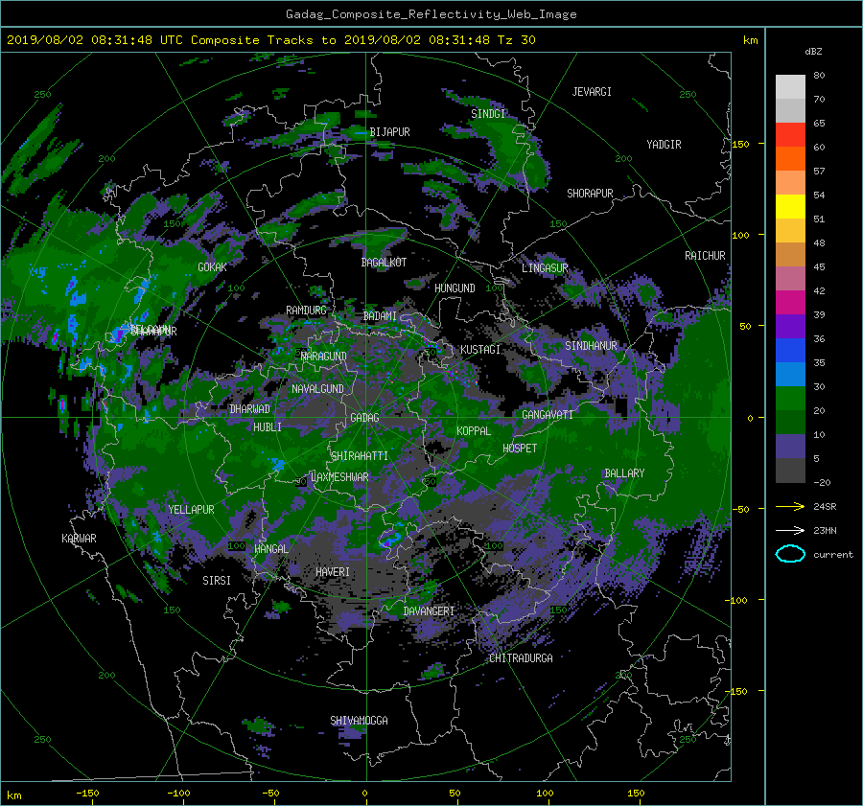This screenshot has width=863, height=806.
Task: Click the RAMDURG city label
Action: click(306, 311)
